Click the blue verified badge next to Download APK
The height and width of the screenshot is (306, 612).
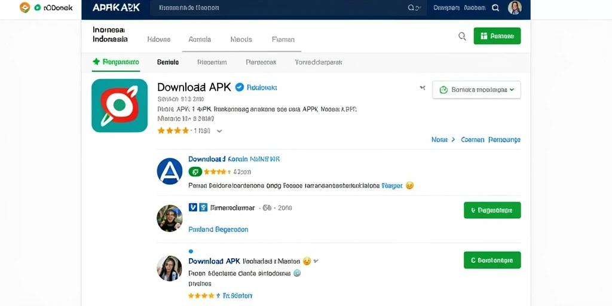[239, 87]
